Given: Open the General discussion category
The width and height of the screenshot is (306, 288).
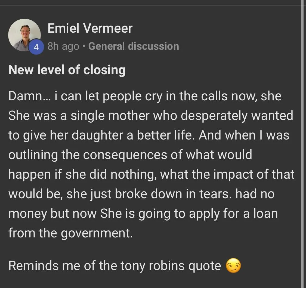Looking at the screenshot, I should [134, 46].
